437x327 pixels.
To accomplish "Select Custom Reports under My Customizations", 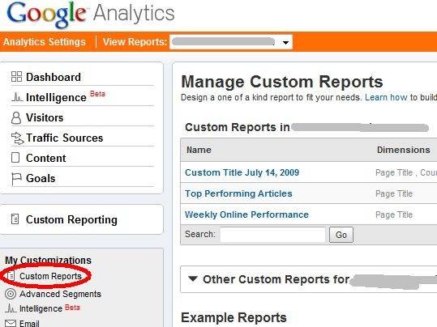I will click(x=50, y=276).
